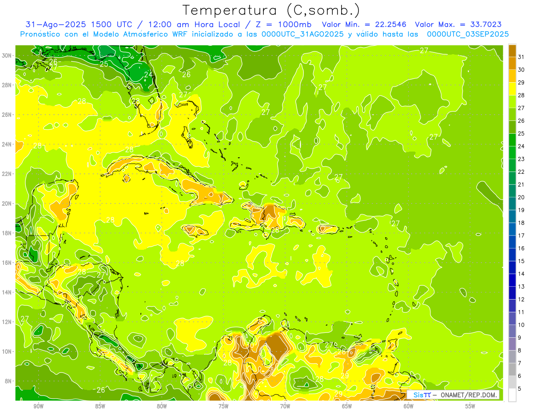Click the "Temperatura (C,somb.)" map title
Image resolution: width=533 pixels, height=412 pixels.
pyautogui.click(x=271, y=11)
